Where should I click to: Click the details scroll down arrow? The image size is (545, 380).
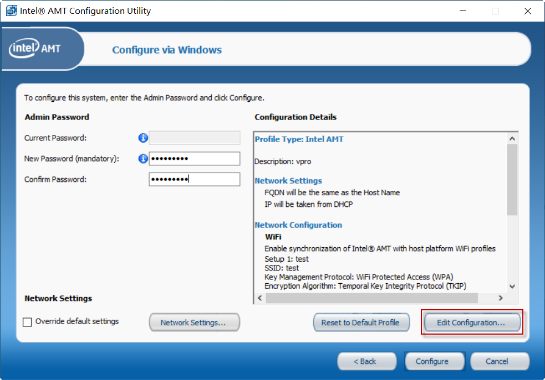point(512,287)
